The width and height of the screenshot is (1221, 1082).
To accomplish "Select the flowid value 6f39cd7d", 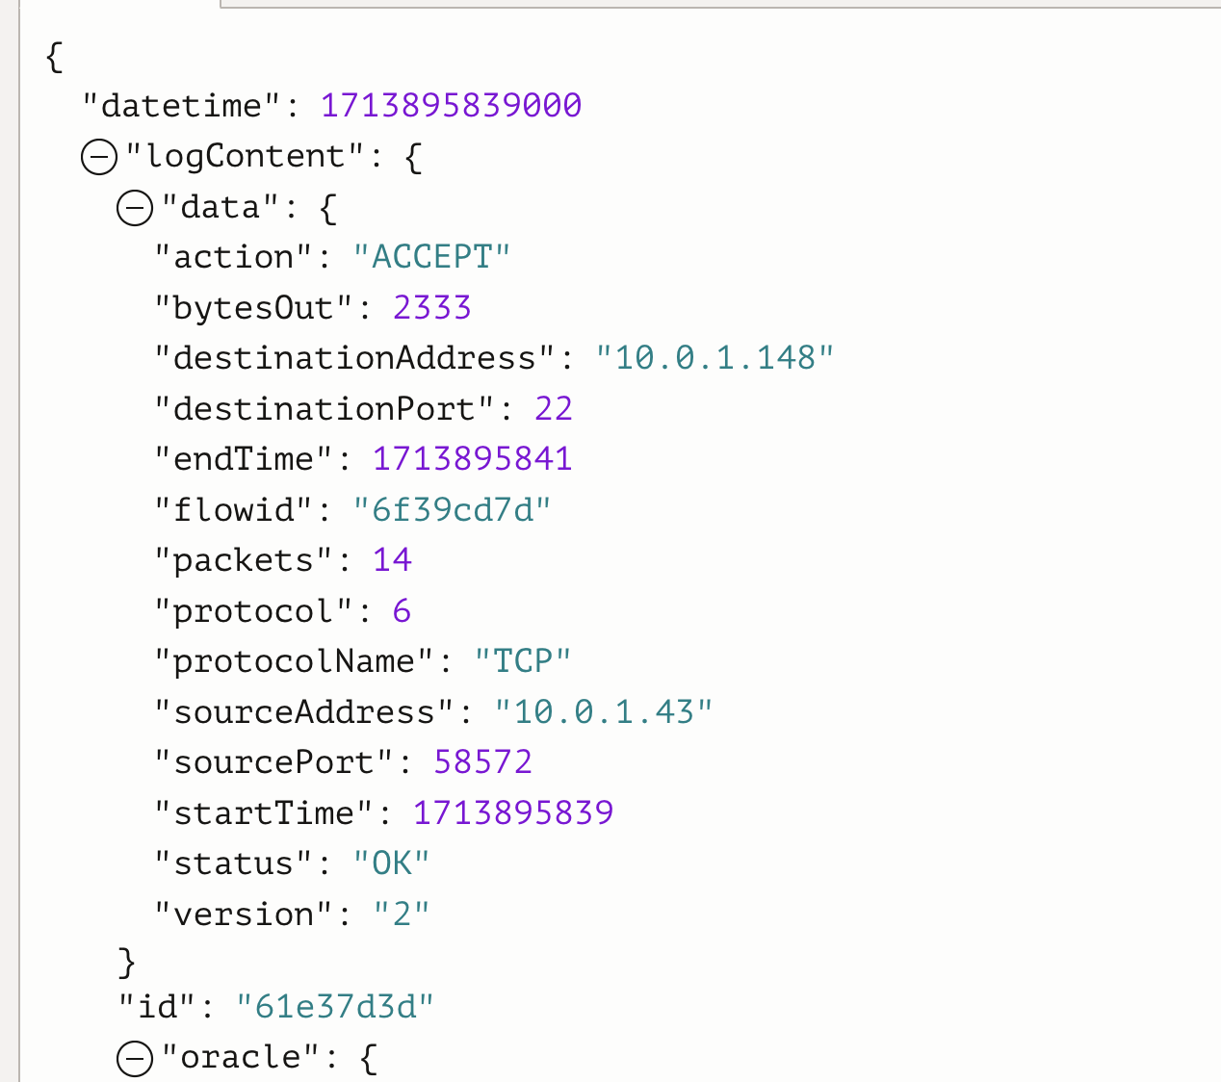I will pos(452,510).
